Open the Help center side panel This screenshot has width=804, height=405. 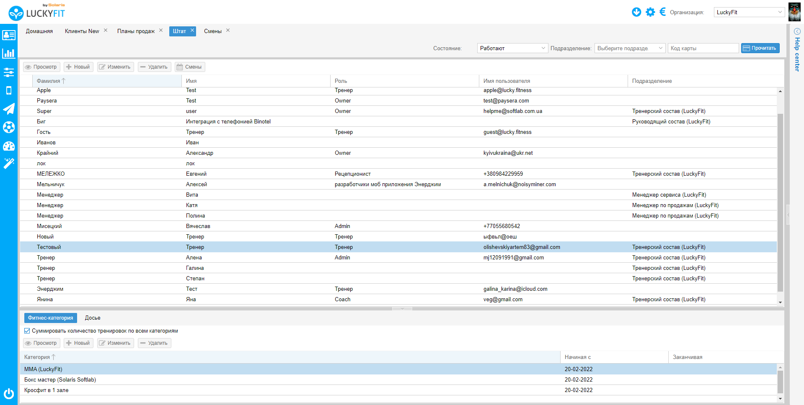797,50
